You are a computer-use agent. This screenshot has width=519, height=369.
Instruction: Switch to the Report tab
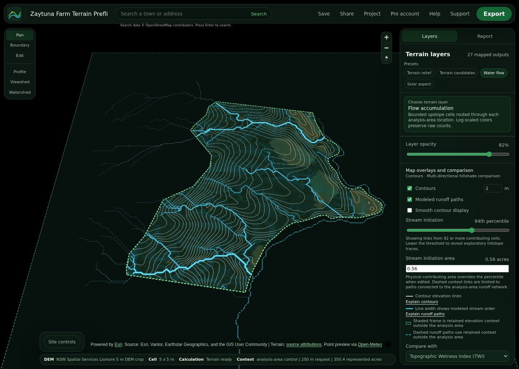485,36
